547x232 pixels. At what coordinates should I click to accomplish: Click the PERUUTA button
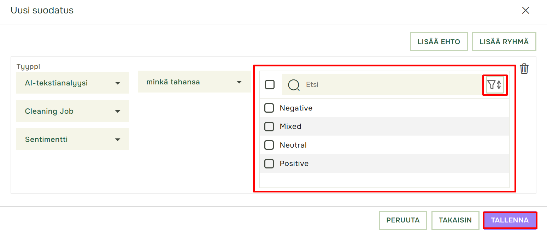click(403, 220)
